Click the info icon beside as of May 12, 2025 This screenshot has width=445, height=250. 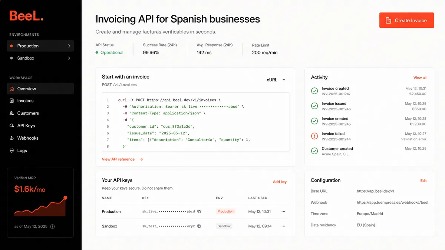point(52,226)
